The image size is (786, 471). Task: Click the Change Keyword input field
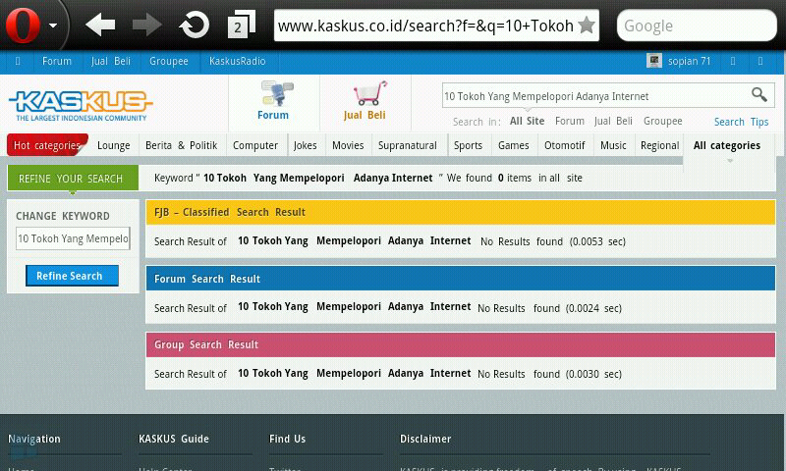[x=73, y=238]
